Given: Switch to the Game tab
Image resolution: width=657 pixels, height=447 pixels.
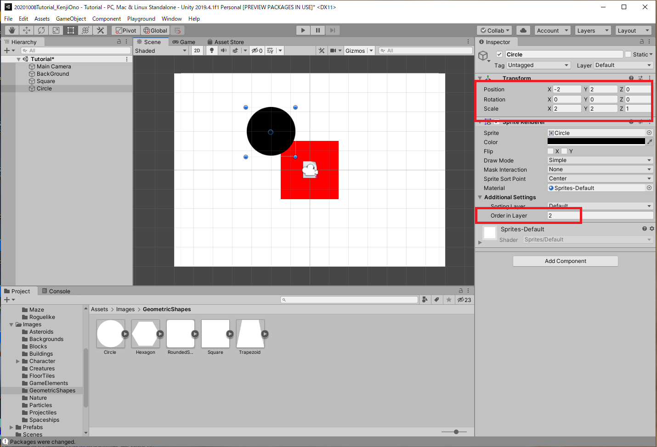Looking at the screenshot, I should tap(184, 42).
